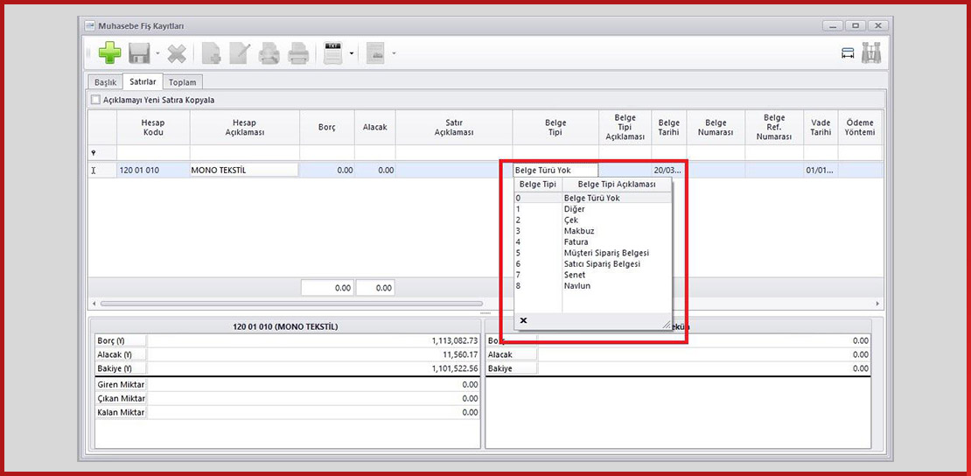Choose Çek document type
The width and height of the screenshot is (971, 476).
(592, 220)
